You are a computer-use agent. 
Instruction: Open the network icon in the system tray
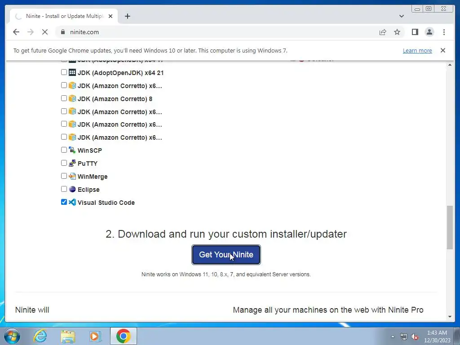tap(404, 336)
